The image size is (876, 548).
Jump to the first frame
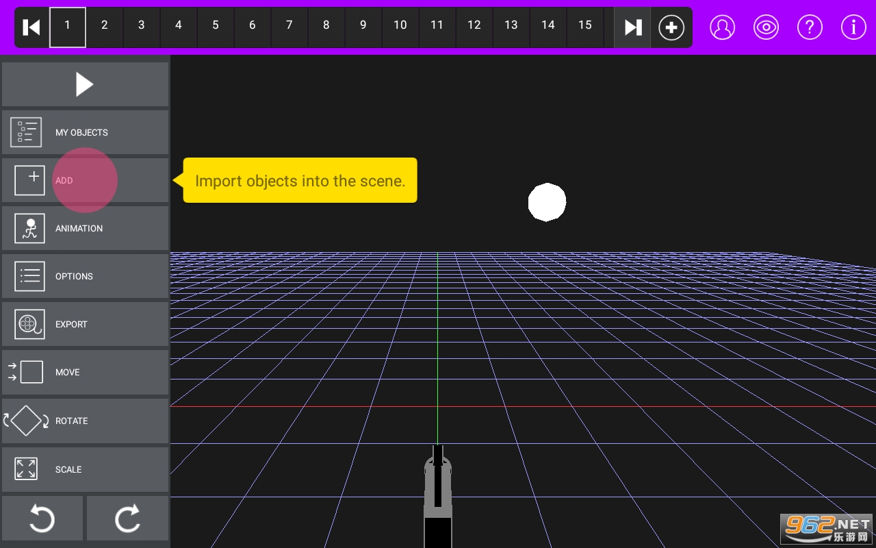[x=31, y=27]
